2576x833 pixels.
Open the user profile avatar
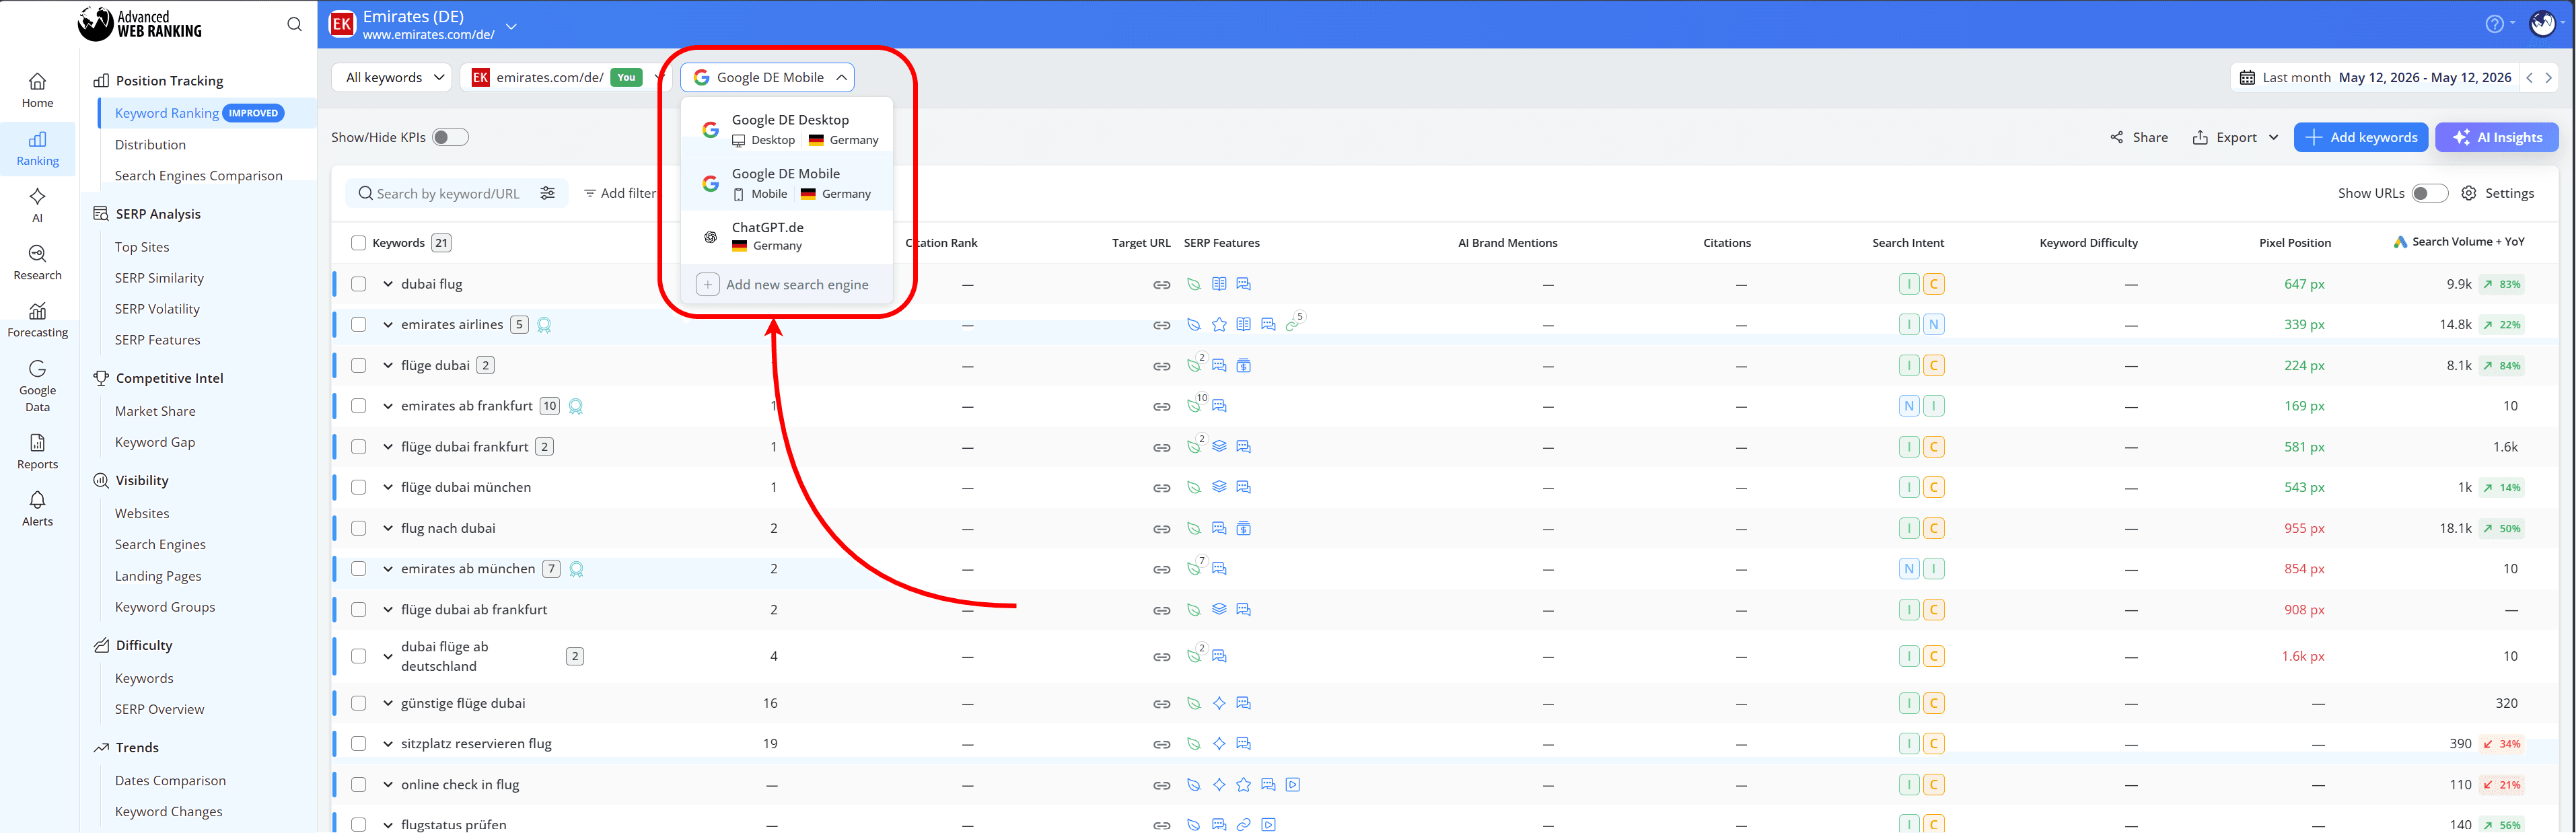2542,24
